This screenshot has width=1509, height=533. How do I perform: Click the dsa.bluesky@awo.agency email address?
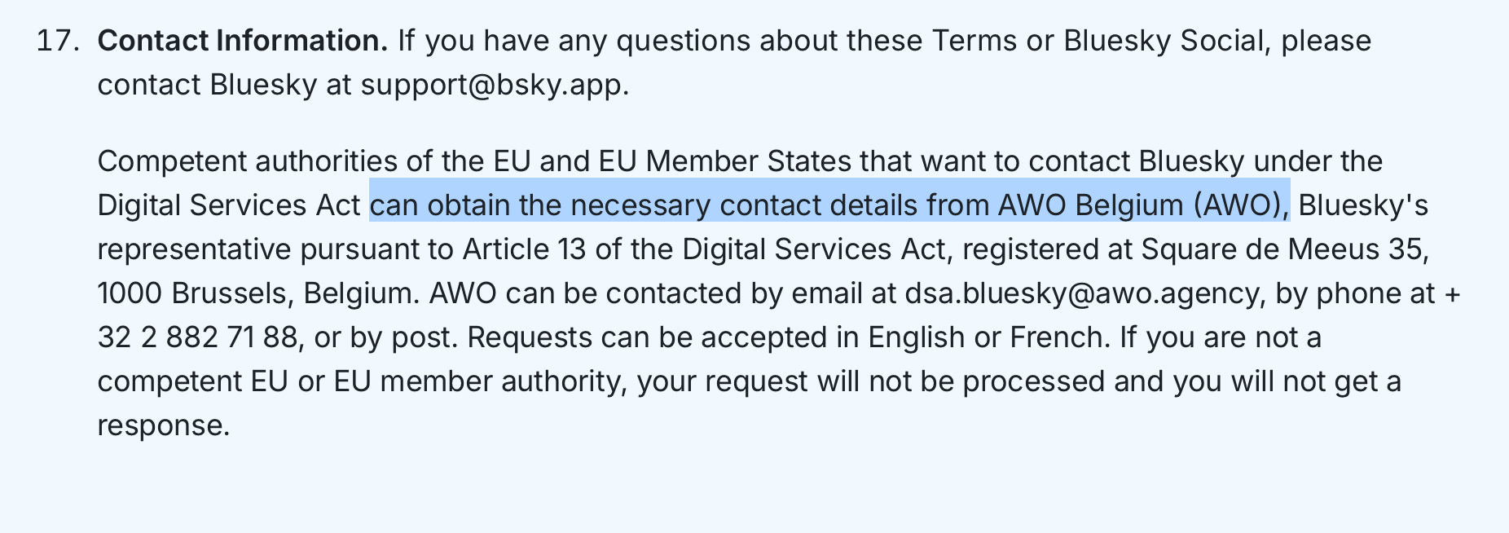click(x=1081, y=293)
